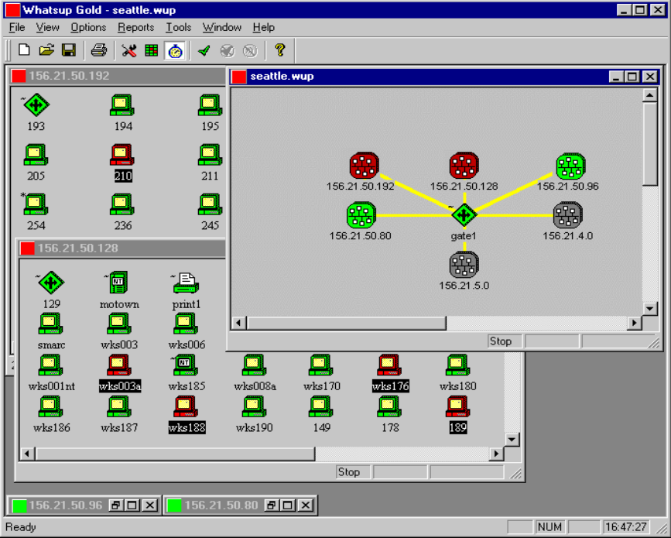Click the seattle.wup horizontal scrollbar right arrow
The image size is (671, 538).
pos(634,323)
